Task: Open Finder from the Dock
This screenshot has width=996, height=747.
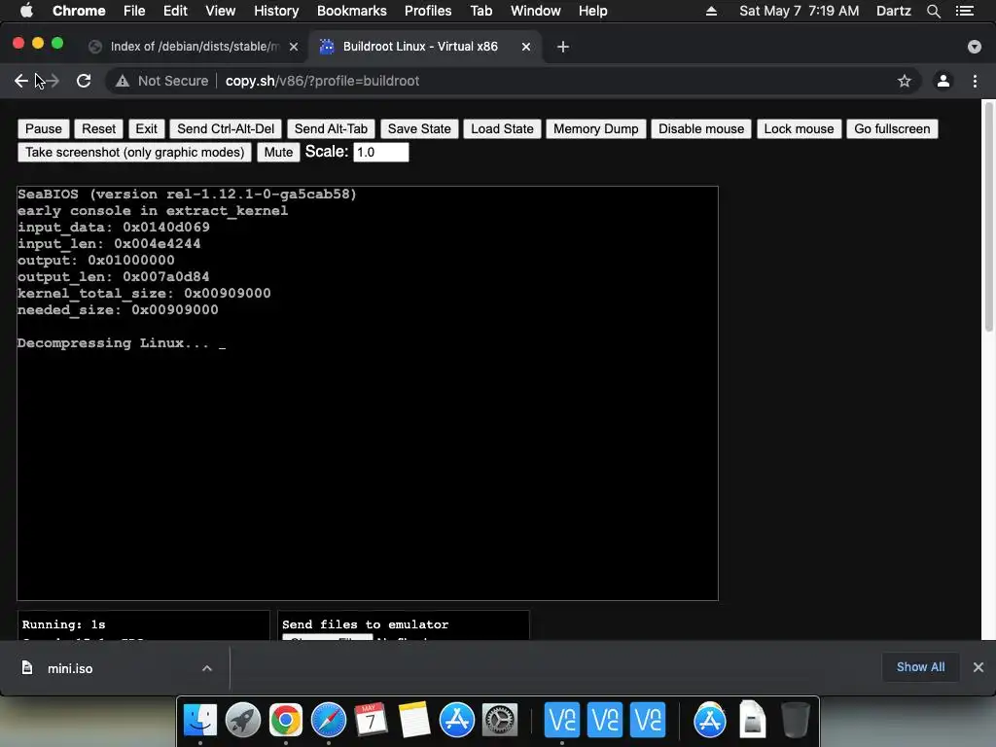Action: click(x=200, y=720)
